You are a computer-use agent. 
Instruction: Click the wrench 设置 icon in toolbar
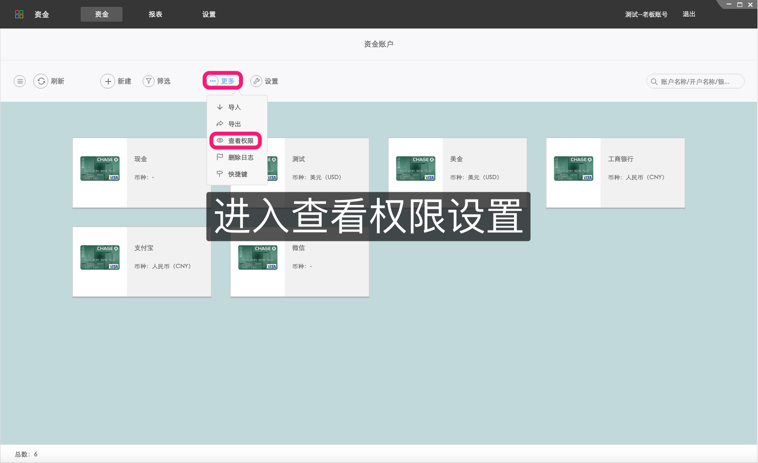256,81
